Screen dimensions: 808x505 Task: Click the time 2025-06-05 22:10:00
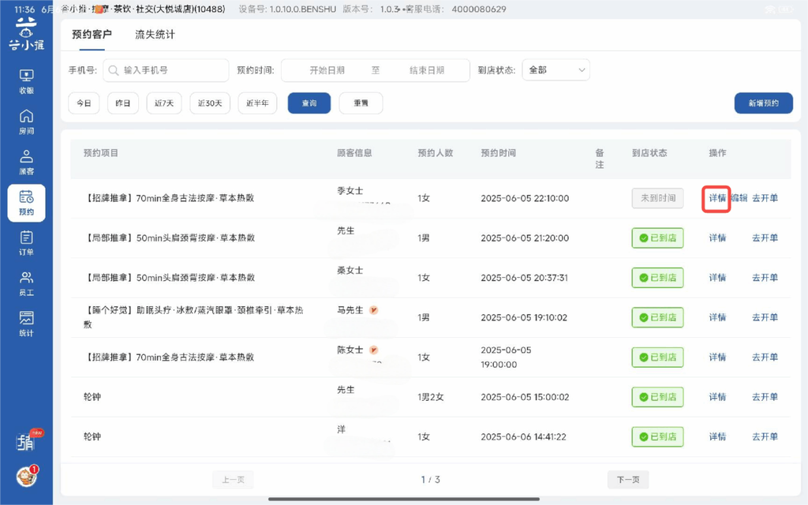click(x=525, y=198)
